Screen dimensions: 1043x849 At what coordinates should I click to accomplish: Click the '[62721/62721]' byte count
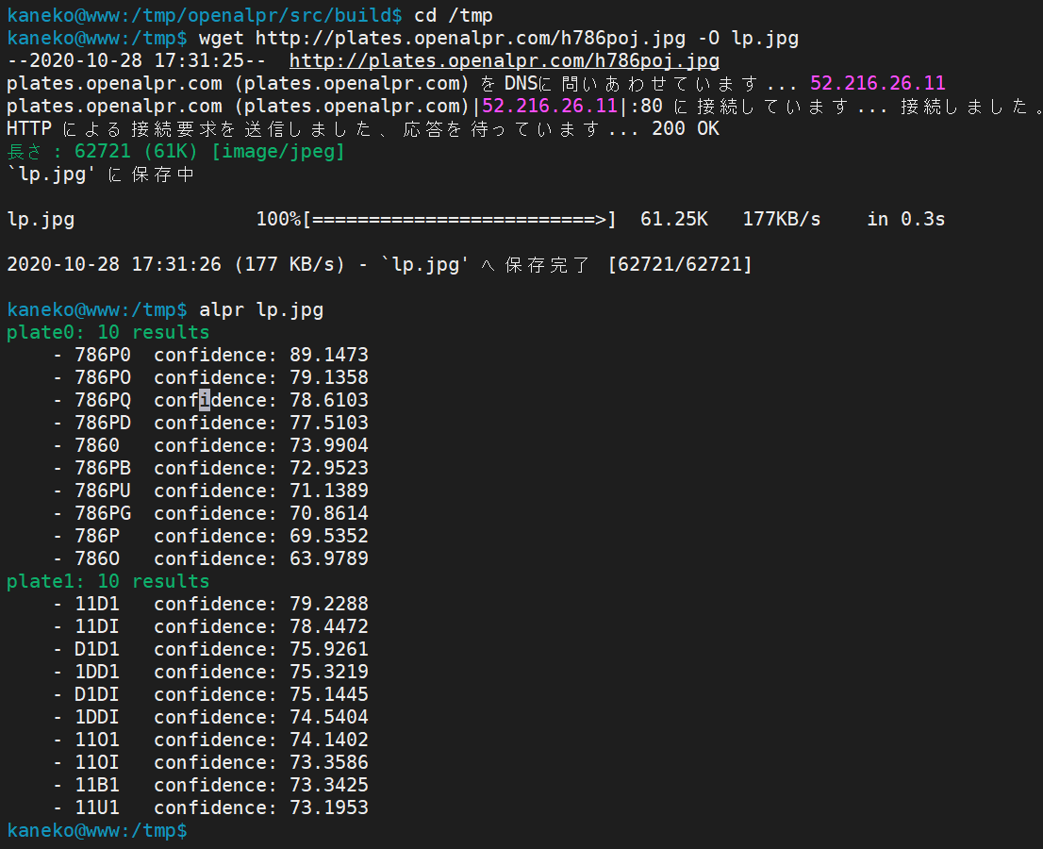680,265
